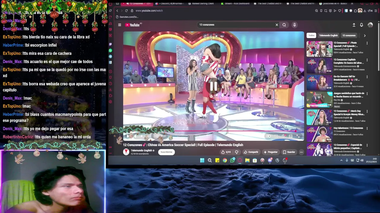This screenshot has width=380, height=213.
Task: Open Discord from the Windows taskbar
Action: (x=270, y=160)
